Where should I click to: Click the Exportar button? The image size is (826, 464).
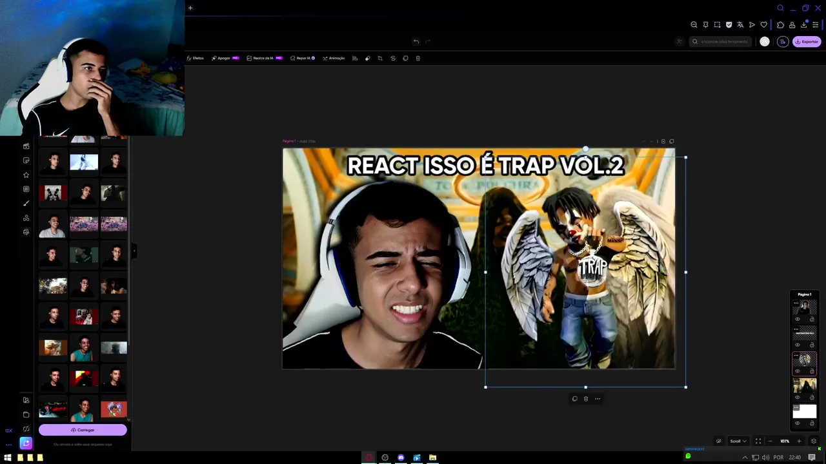(x=807, y=41)
